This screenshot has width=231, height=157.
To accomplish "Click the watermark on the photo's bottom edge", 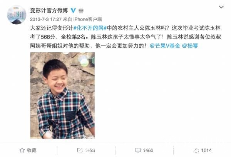I will (85, 136).
